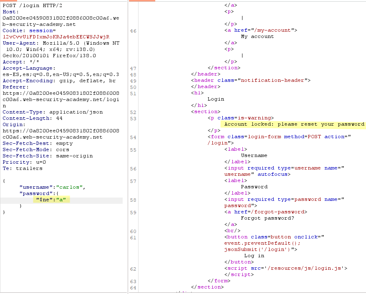Click the opening <h1> tag on line 51
Viewport: 366px width, 294px height.
[197, 93]
